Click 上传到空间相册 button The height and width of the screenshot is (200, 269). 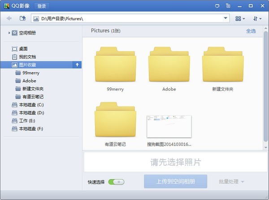(175, 182)
